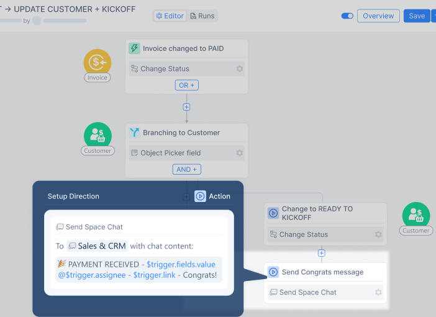436x317 pixels.
Task: Click the yellow Invoice object icon
Action: point(98,62)
